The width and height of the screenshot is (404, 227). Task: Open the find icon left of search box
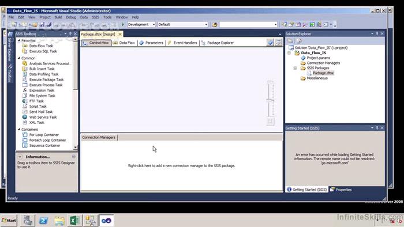(215, 24)
